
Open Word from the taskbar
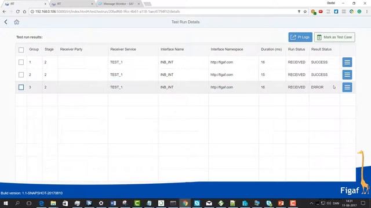point(113,203)
